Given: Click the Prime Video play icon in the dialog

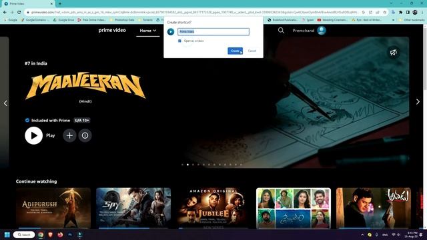Looking at the screenshot, I should coord(171,31).
